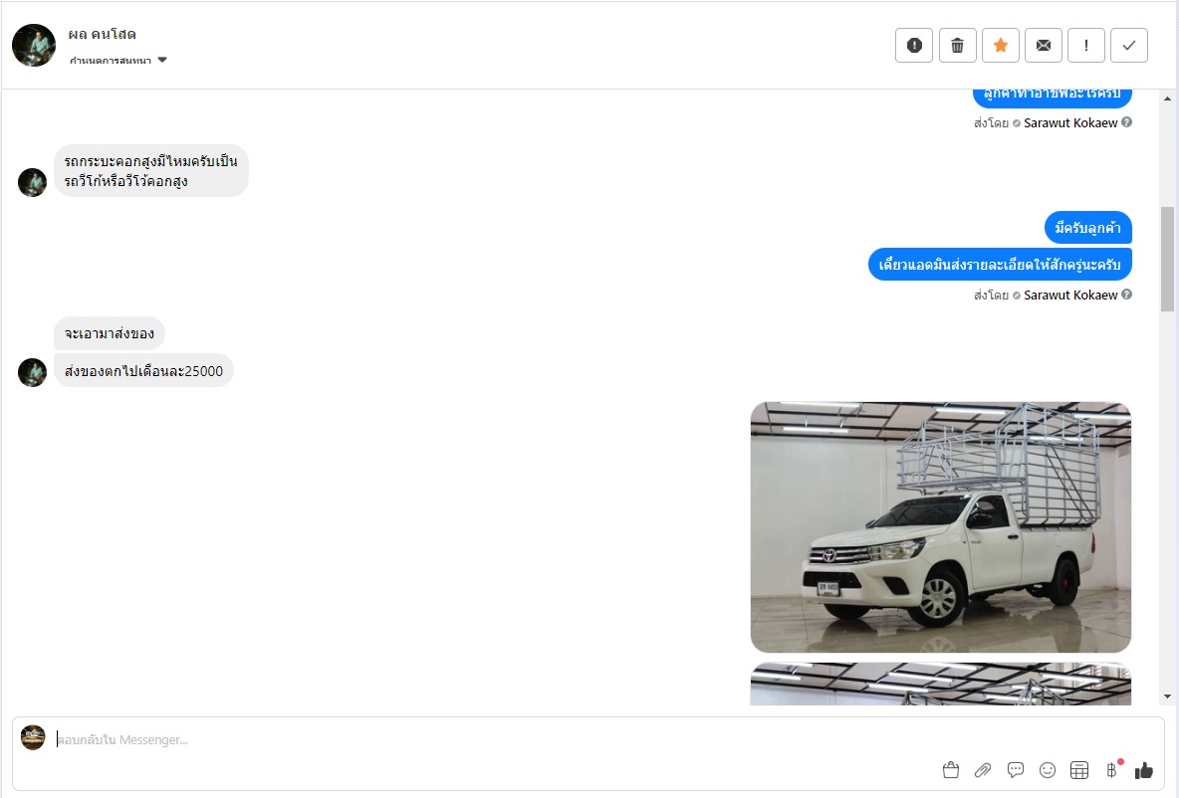Mark conversation as spam with the circle-exclamation button
The width and height of the screenshot is (1179, 798).
(913, 45)
